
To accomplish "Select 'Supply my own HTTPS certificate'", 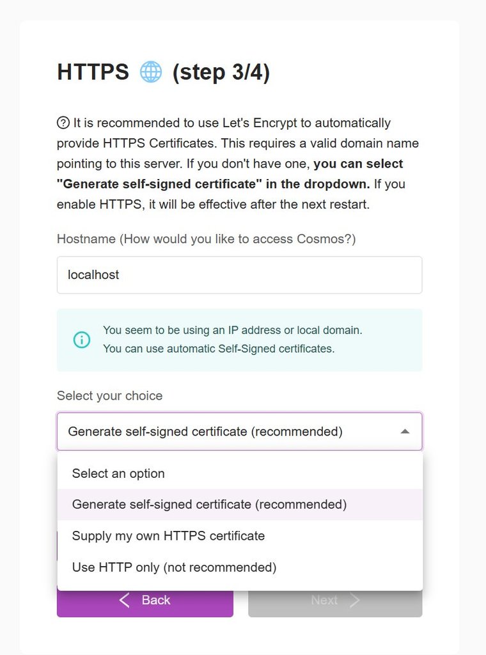I will pyautogui.click(x=240, y=535).
